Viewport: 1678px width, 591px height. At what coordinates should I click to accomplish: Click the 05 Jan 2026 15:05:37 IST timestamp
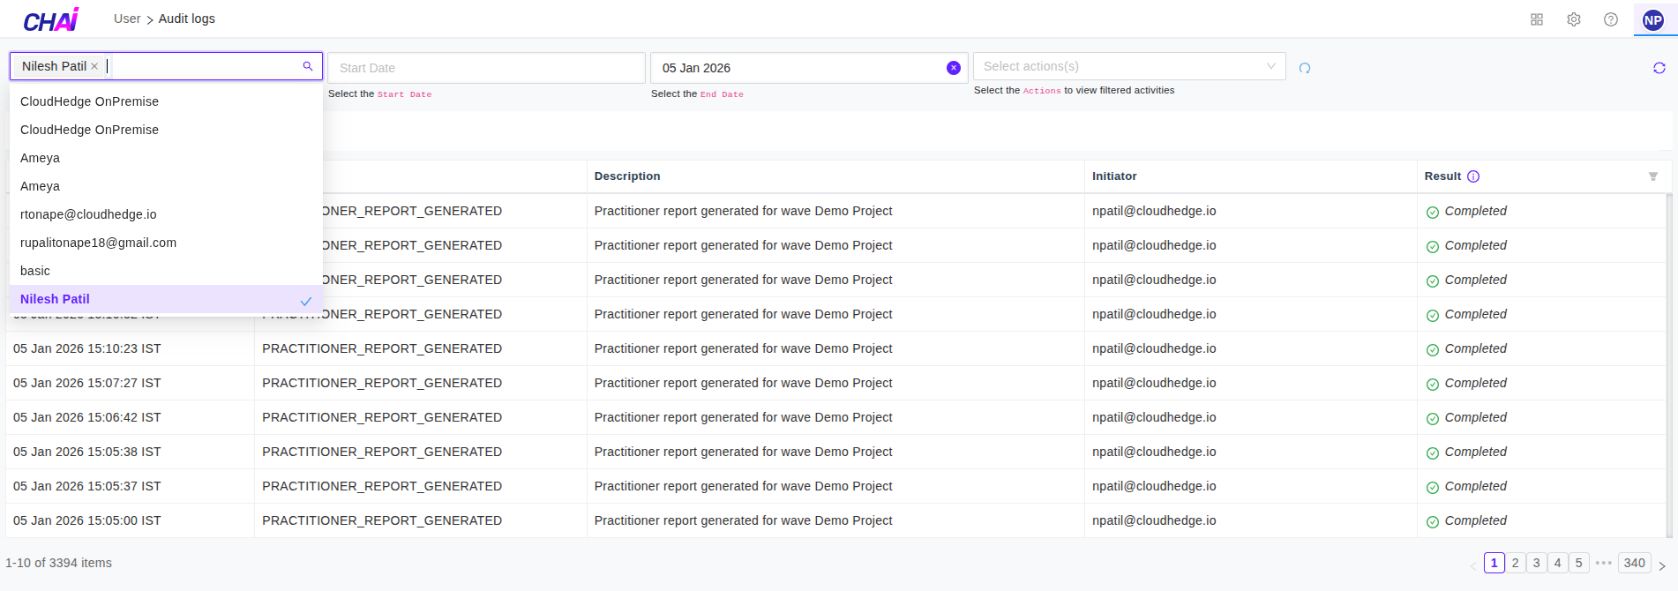tap(87, 486)
